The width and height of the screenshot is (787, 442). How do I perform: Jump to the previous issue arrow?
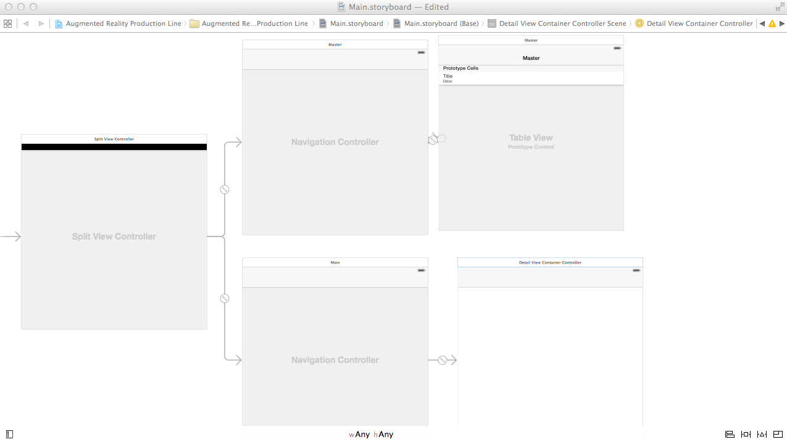762,23
